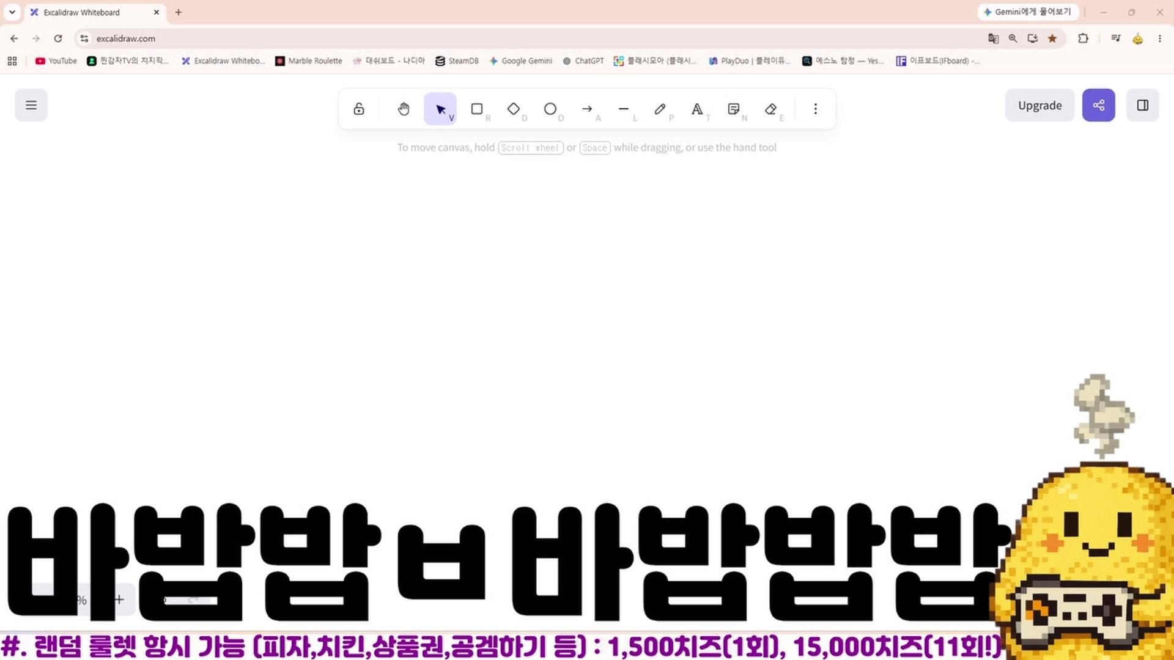Open the Share collaboration button
The image size is (1174, 660).
pyautogui.click(x=1099, y=105)
